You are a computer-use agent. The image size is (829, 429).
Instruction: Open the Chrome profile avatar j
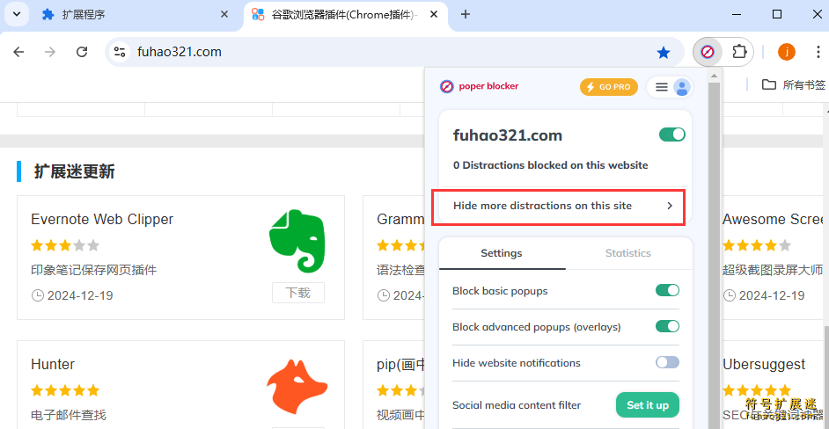(786, 52)
